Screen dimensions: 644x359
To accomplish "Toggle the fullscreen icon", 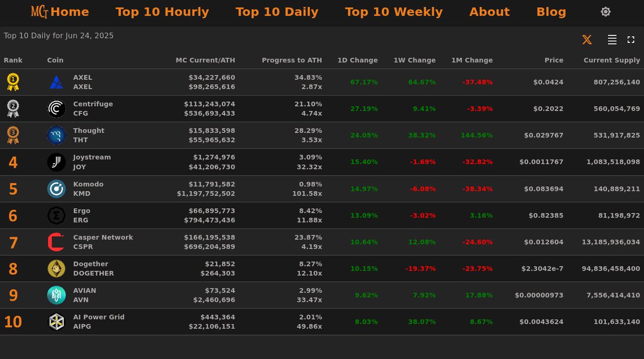I will coord(631,40).
